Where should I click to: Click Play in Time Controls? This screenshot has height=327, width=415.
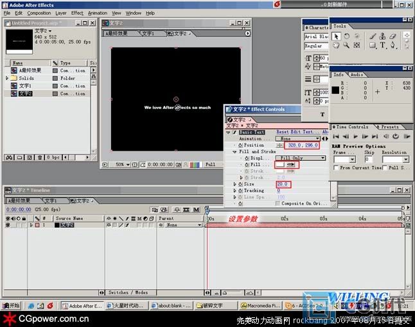tap(355, 137)
